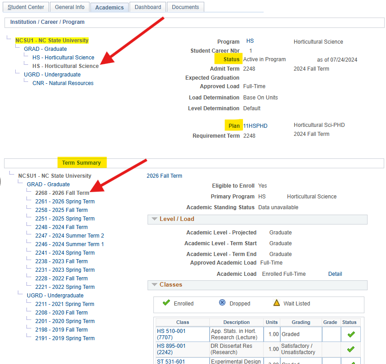
Task: Click the Status column header in classes table
Action: point(349,322)
